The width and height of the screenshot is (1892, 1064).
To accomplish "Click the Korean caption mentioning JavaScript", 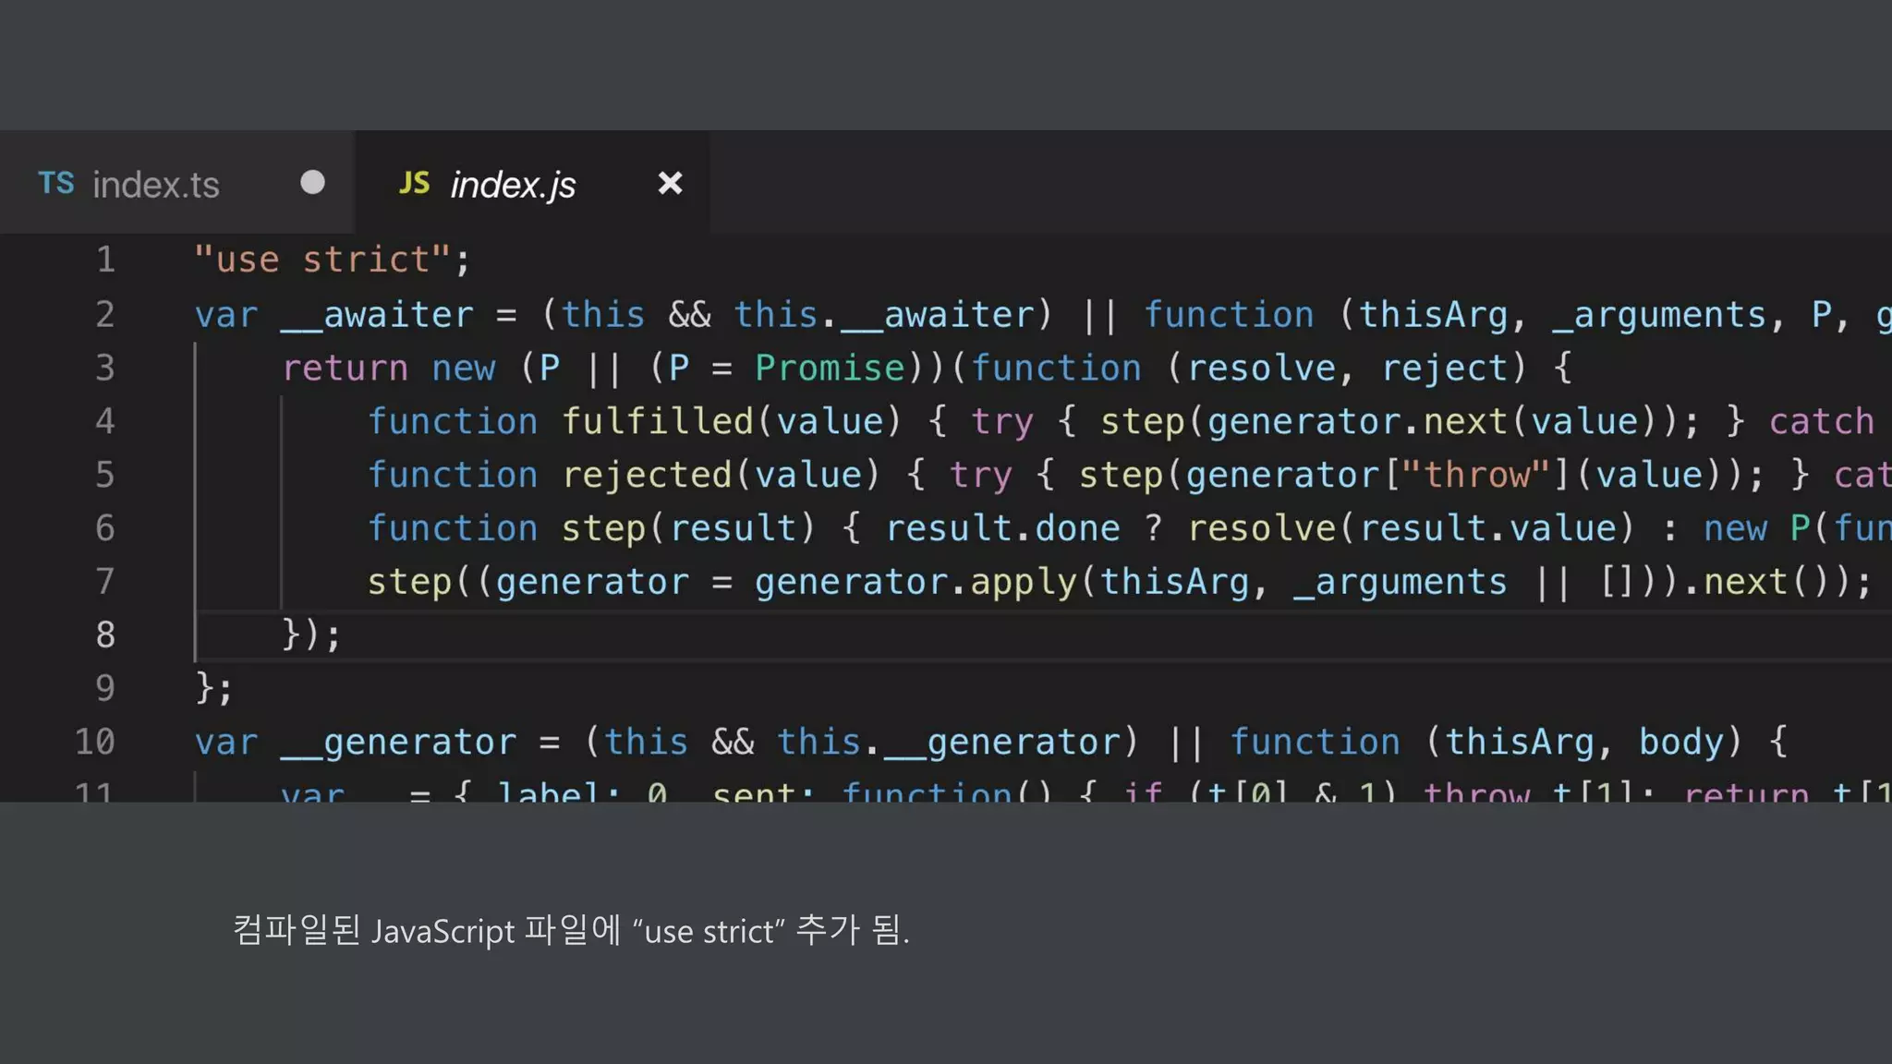I will (x=571, y=930).
